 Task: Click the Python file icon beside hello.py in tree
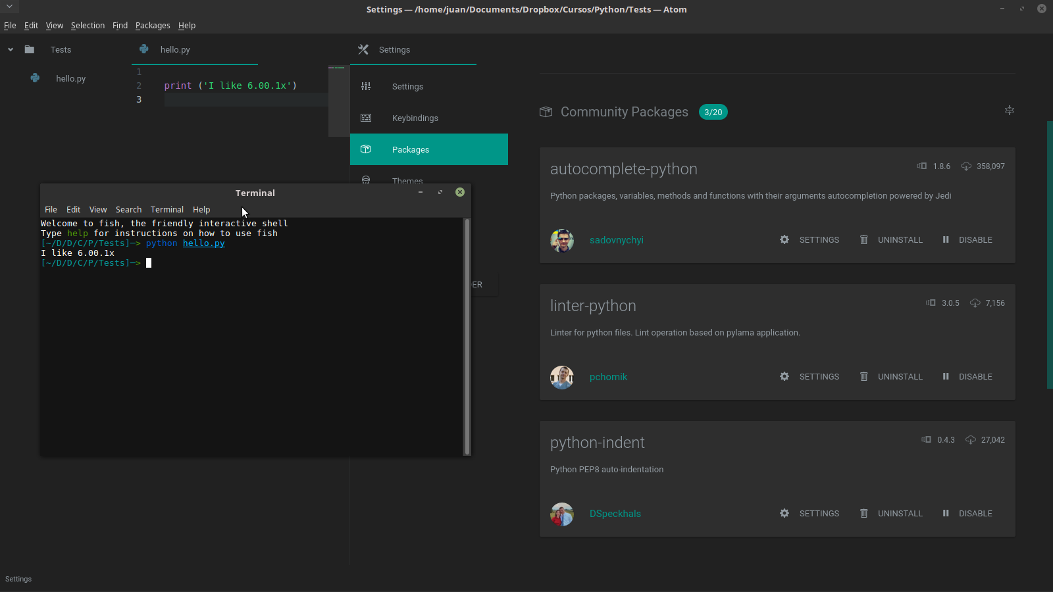coord(35,78)
